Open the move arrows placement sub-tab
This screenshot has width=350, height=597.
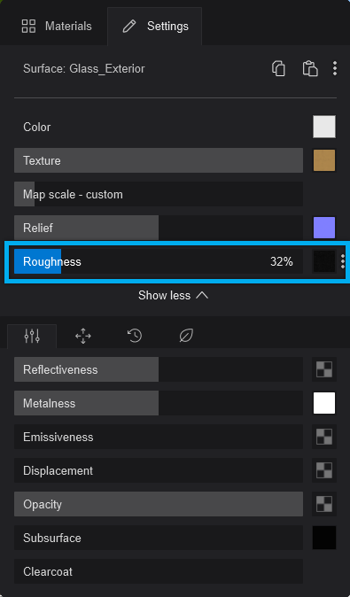83,336
